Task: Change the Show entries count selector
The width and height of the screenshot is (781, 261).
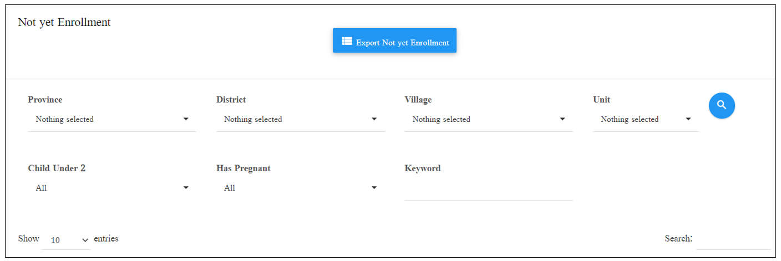Action: [x=67, y=240]
